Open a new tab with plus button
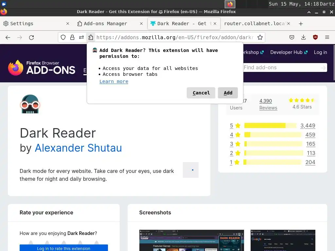Screen dimensions: 335x251 (x=301, y=24)
